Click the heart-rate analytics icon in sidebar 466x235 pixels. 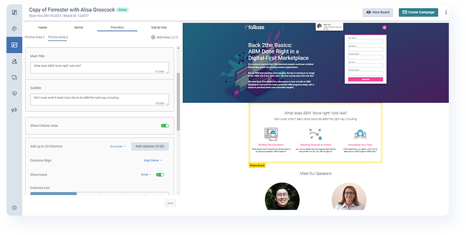(x=14, y=94)
